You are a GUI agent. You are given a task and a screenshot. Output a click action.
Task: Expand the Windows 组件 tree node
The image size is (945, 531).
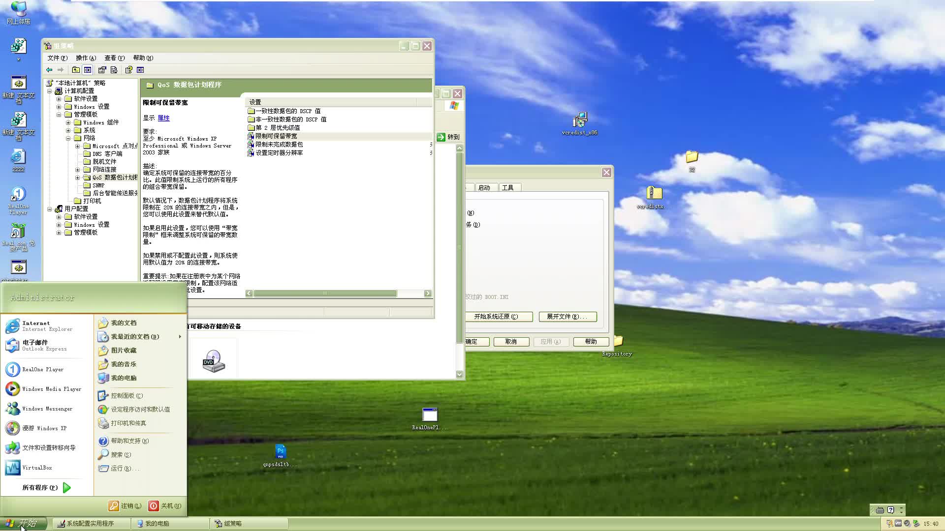pos(68,122)
